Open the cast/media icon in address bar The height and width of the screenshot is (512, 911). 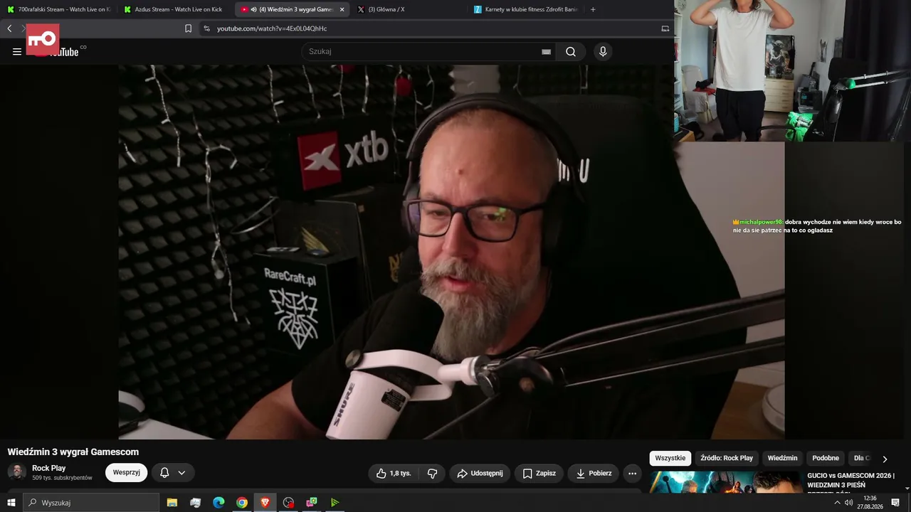tap(665, 28)
